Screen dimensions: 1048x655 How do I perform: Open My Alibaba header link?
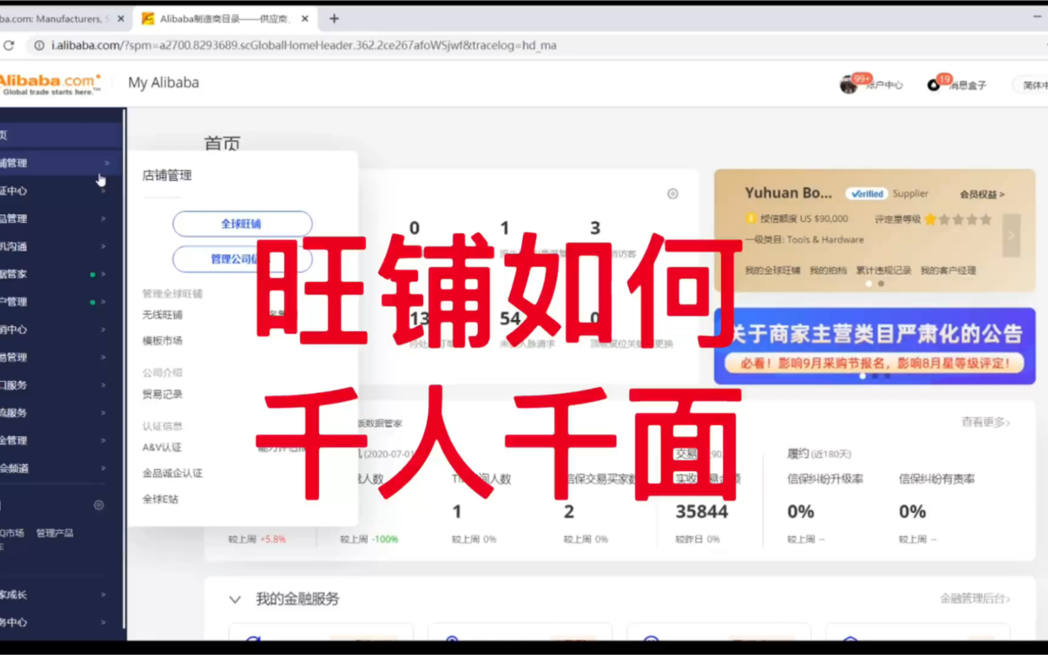point(163,83)
